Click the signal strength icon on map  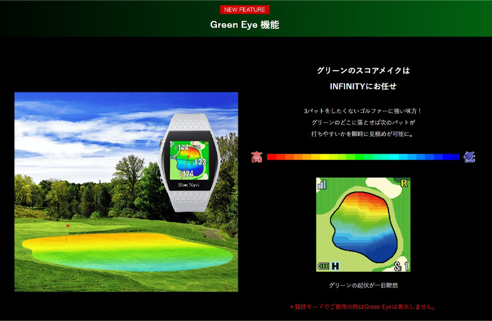322,184
